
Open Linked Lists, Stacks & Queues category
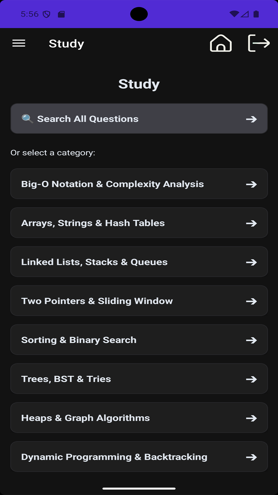pyautogui.click(x=139, y=262)
